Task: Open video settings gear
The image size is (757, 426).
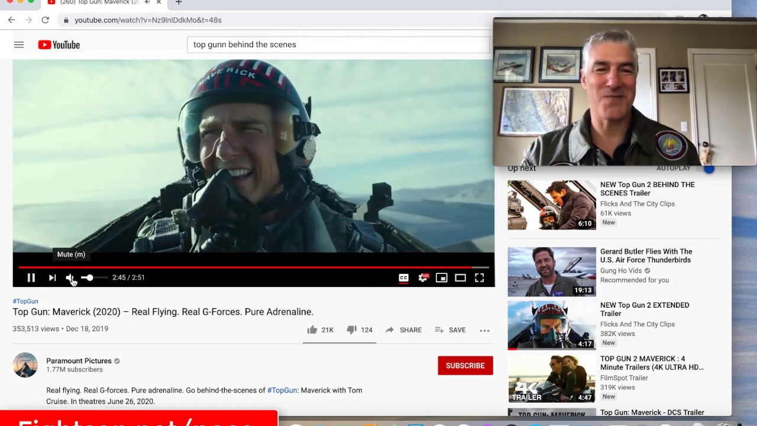Action: pos(423,277)
